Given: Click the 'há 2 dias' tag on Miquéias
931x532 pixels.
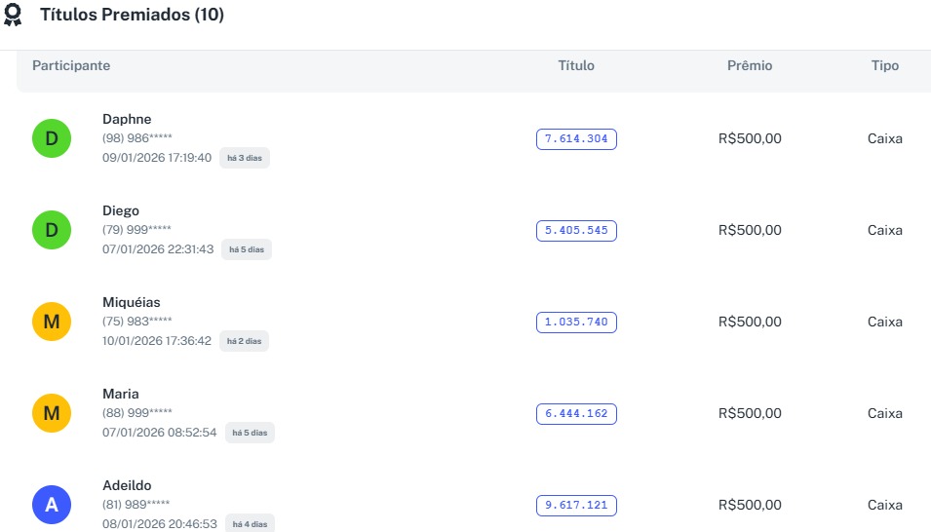Looking at the screenshot, I should (245, 341).
